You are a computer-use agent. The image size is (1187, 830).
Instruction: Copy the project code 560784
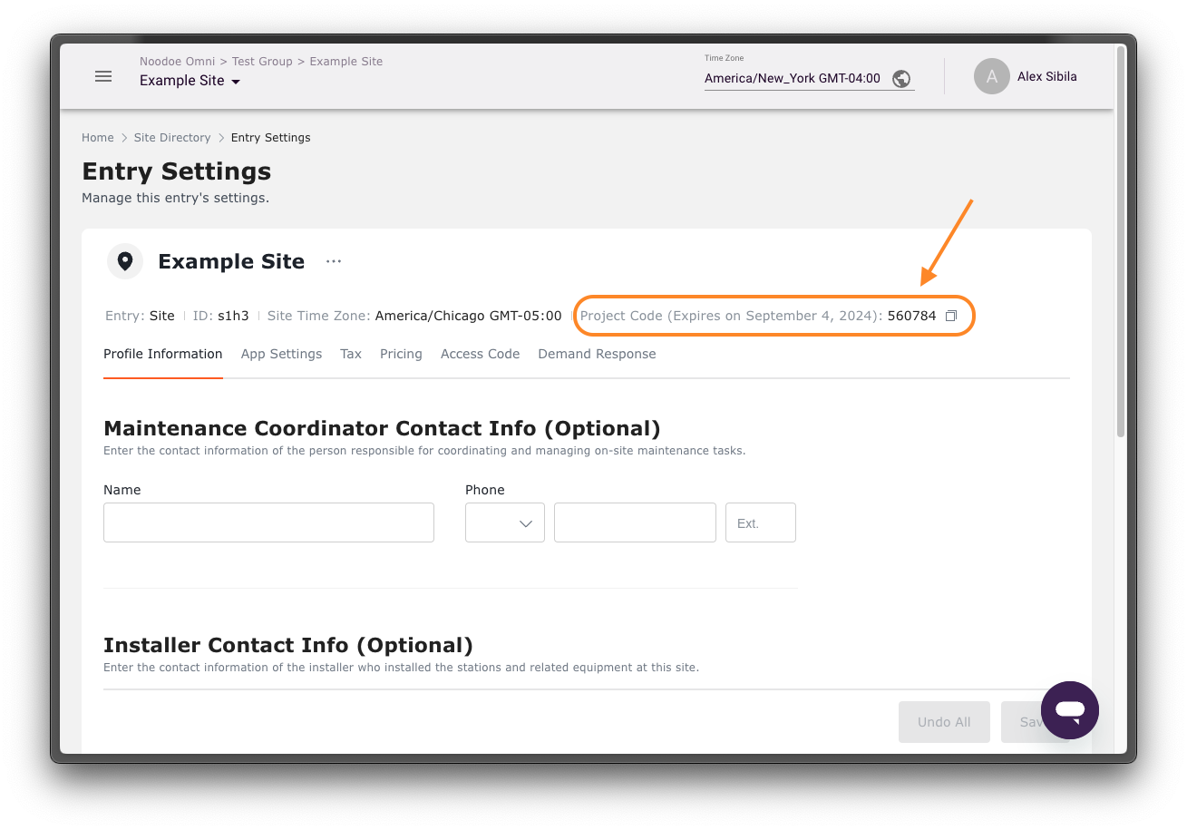pos(951,316)
